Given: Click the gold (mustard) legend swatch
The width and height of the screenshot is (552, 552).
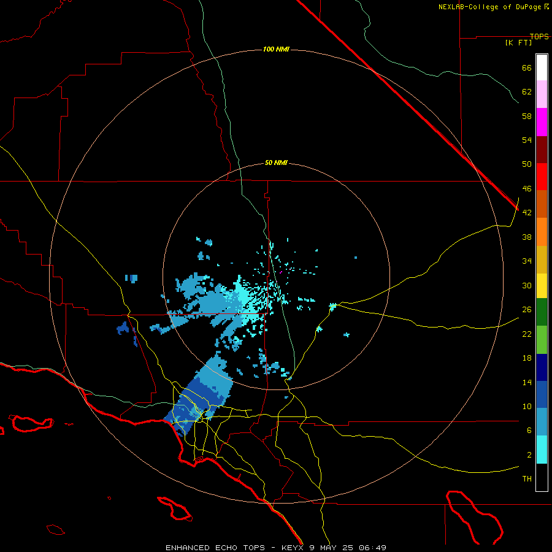Looking at the screenshot, I should pos(542,259).
